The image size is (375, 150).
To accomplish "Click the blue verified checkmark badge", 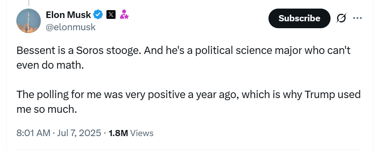I will (x=98, y=15).
